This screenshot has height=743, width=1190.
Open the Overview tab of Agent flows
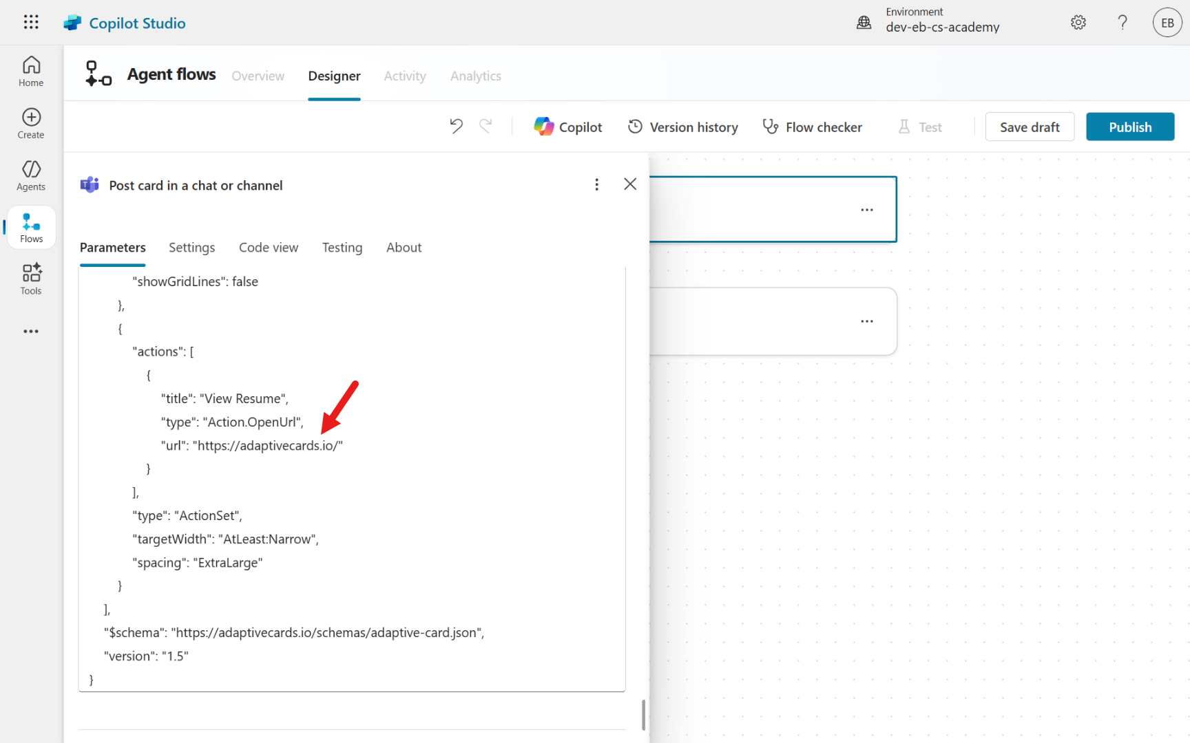(x=258, y=76)
